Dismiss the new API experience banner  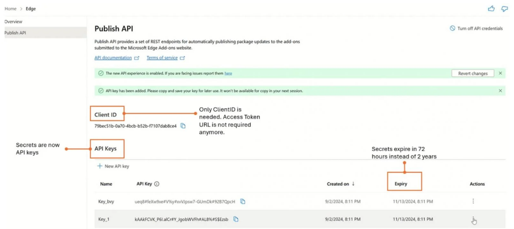tap(500, 73)
